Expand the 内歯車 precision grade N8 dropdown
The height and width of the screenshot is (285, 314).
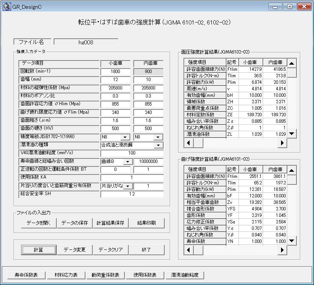[x=158, y=137]
